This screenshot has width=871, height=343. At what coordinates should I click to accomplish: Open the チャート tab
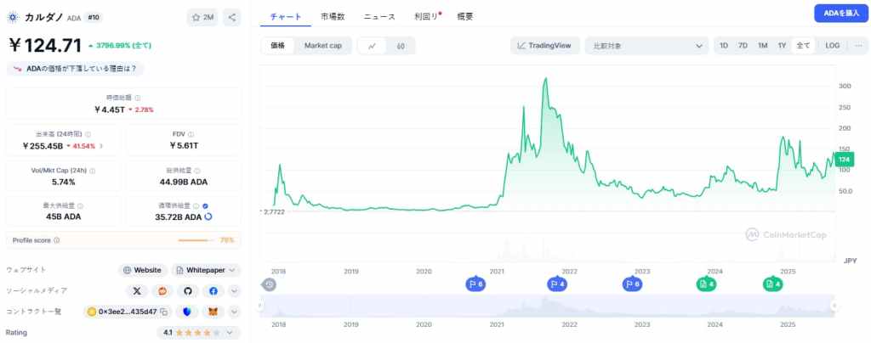(x=286, y=17)
